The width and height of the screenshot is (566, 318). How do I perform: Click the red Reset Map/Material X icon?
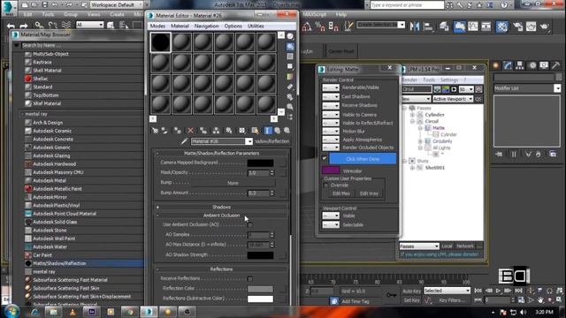tap(191, 131)
